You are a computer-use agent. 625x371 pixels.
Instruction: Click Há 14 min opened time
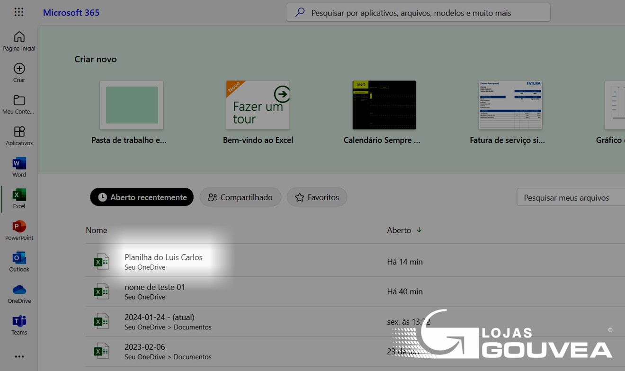[x=405, y=262]
